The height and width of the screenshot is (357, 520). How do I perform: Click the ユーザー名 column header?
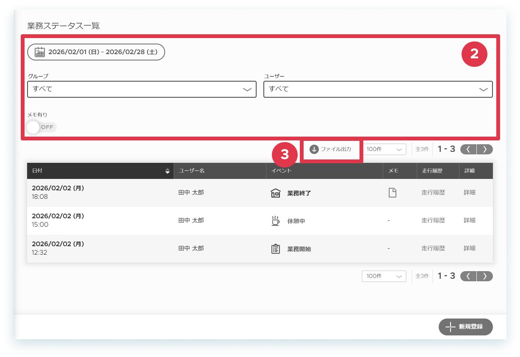coord(220,171)
